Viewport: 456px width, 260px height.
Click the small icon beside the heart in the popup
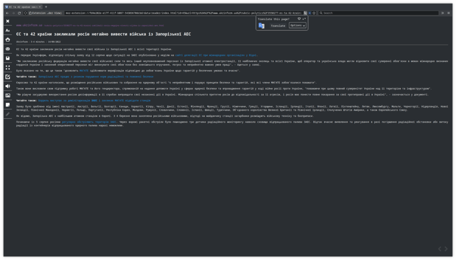click(x=304, y=19)
